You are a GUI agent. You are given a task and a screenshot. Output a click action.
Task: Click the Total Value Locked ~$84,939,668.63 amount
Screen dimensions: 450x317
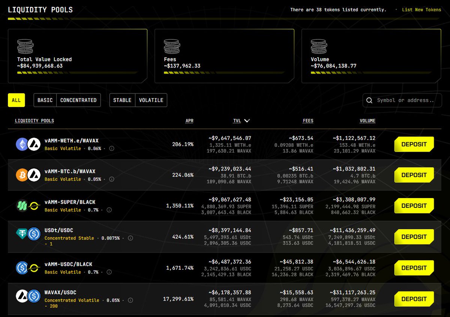pyautogui.click(x=40, y=66)
